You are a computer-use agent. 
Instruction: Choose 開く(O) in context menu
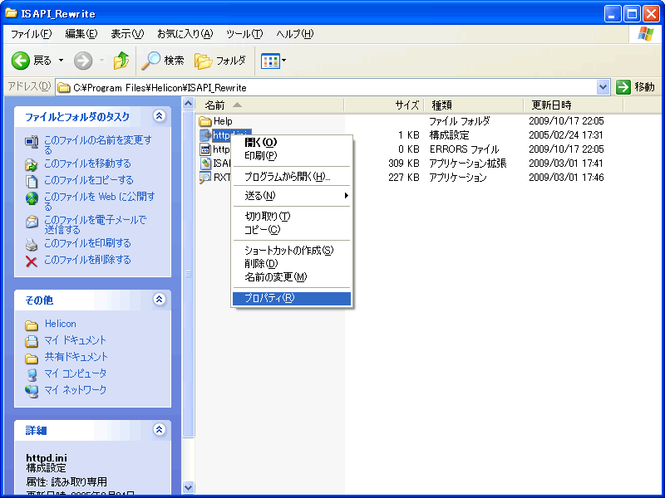pyautogui.click(x=292, y=142)
